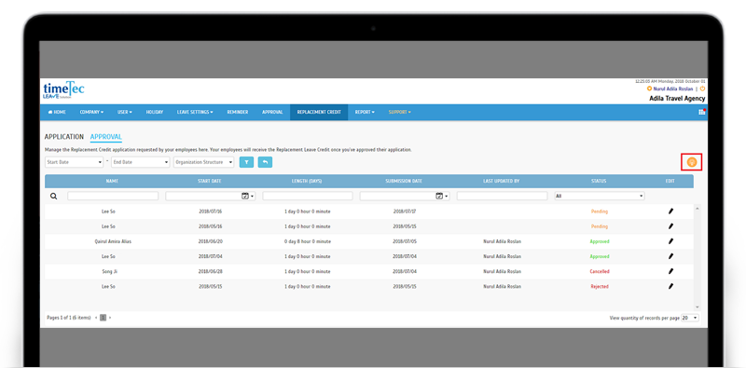Click the submission date 2018/07/05
This screenshot has height=368, width=746.
405,241
